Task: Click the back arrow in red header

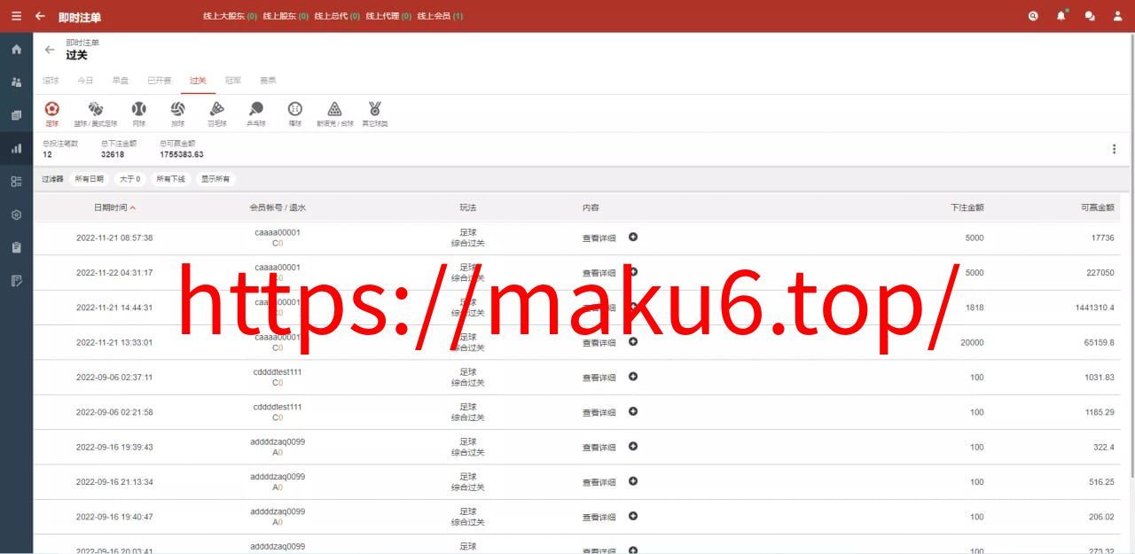Action: pos(40,16)
